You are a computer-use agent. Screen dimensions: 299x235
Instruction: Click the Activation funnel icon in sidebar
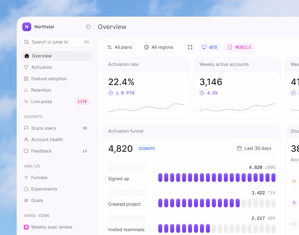(26, 67)
